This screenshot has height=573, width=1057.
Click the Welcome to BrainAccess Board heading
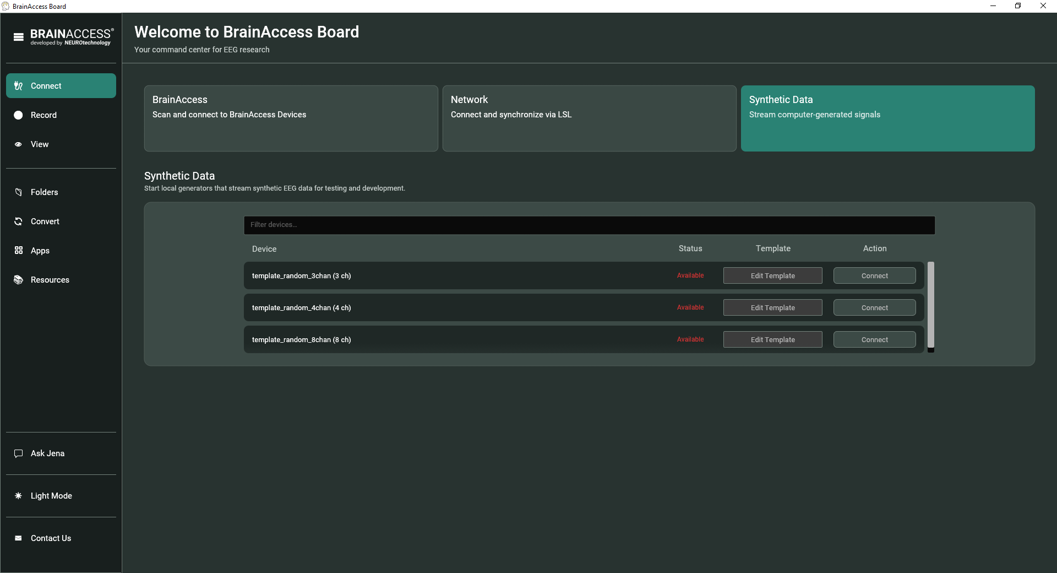(x=247, y=32)
